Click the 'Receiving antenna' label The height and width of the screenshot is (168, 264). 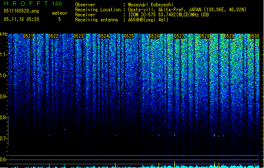(x=97, y=20)
